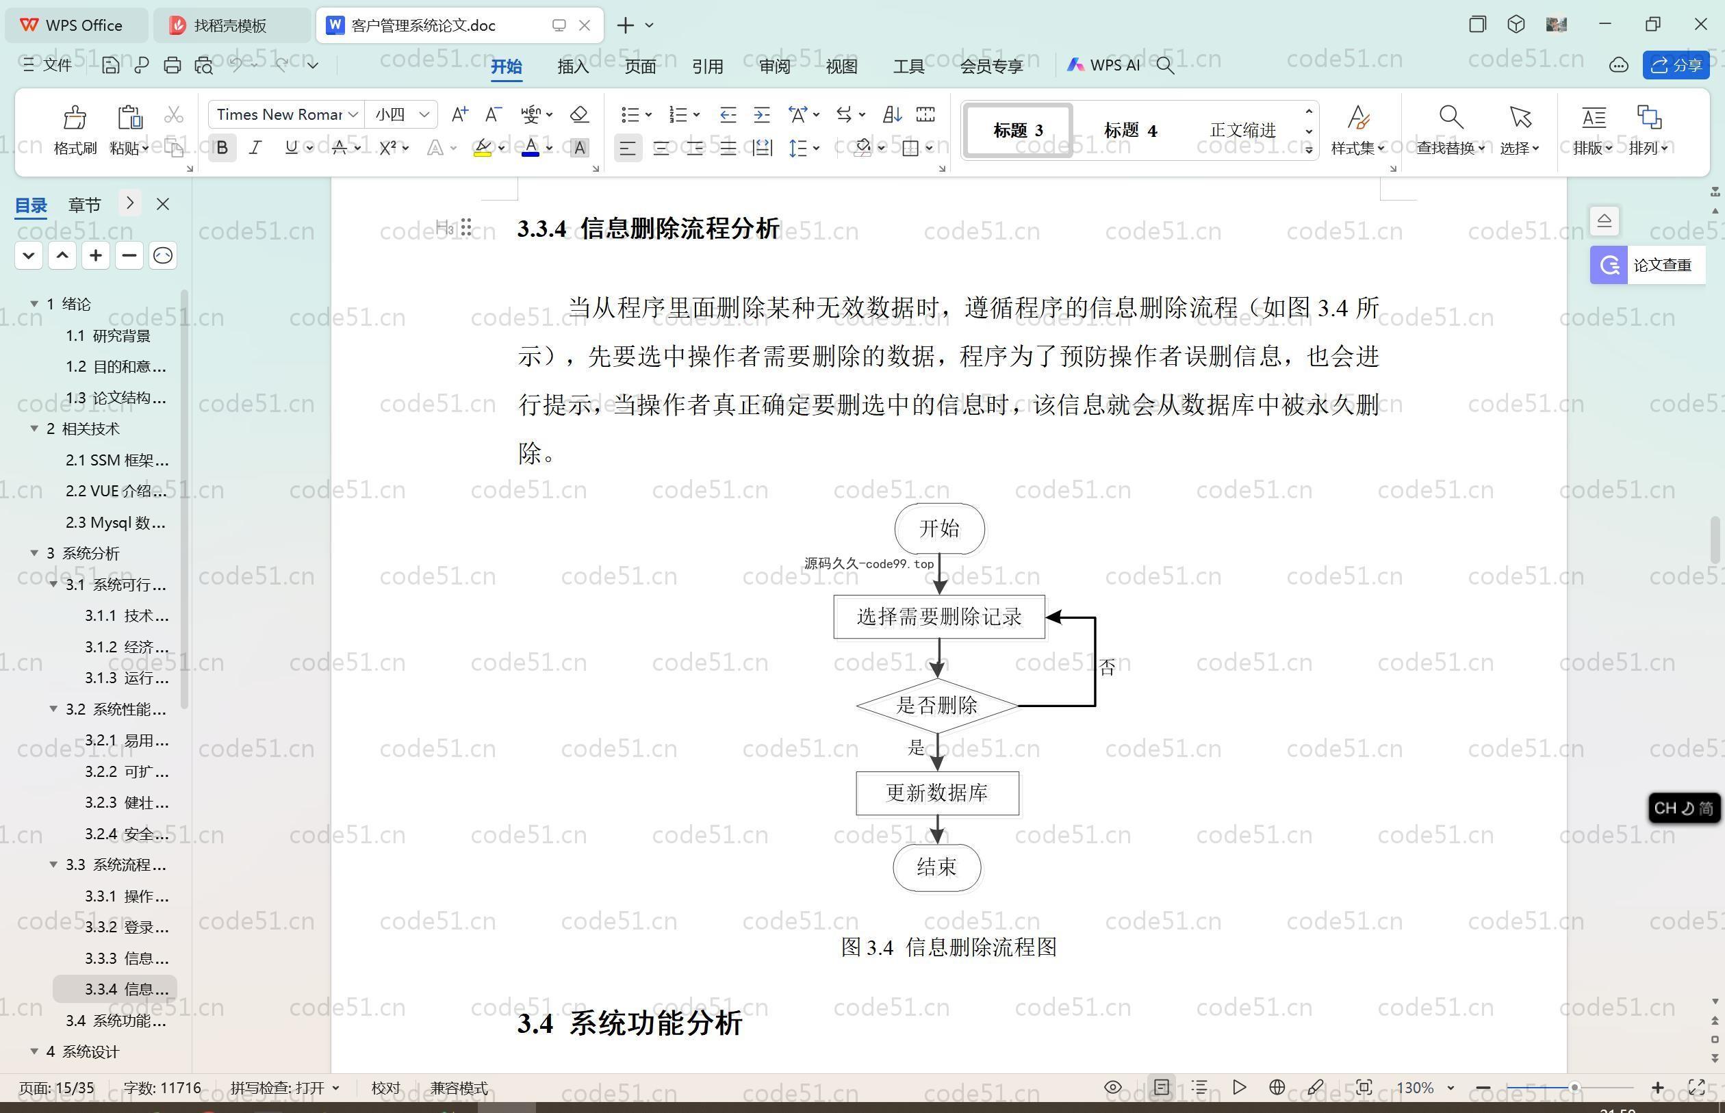Viewport: 1725px width, 1113px height.
Task: Open the Line spacing dropdown arrow
Action: [x=817, y=148]
